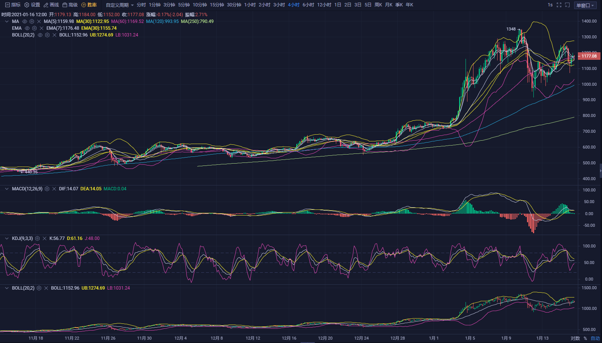The width and height of the screenshot is (602, 343).
Task: Enter fullscreen chart mode
Action: 559,5
